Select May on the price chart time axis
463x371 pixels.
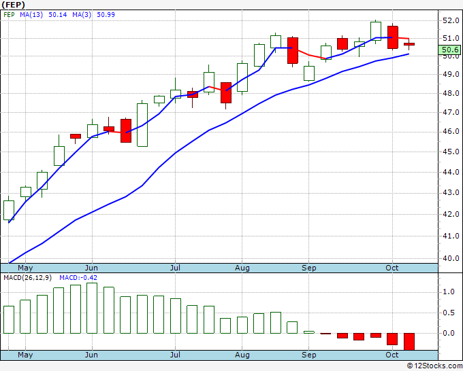[25, 268]
